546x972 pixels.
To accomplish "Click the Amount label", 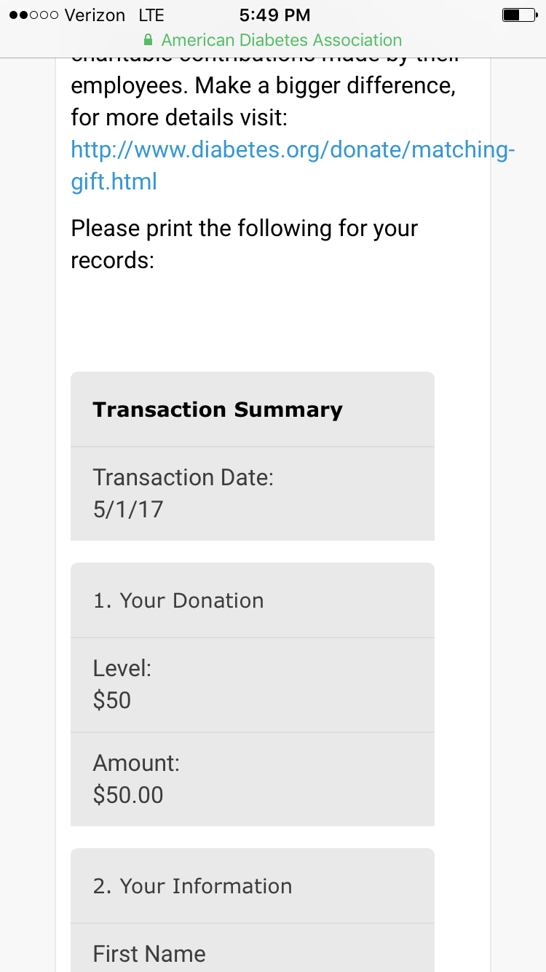I will [x=136, y=763].
